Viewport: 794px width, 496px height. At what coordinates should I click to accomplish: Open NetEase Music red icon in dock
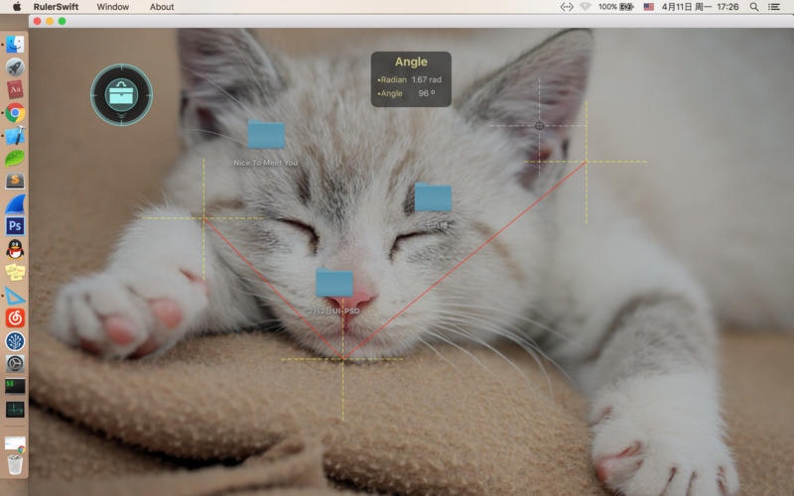pyautogui.click(x=15, y=317)
